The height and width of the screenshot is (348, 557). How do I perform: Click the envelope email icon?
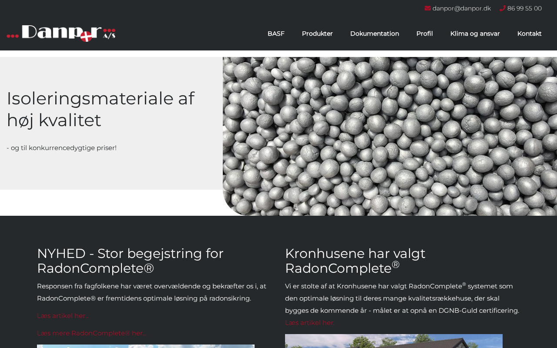[x=428, y=8]
